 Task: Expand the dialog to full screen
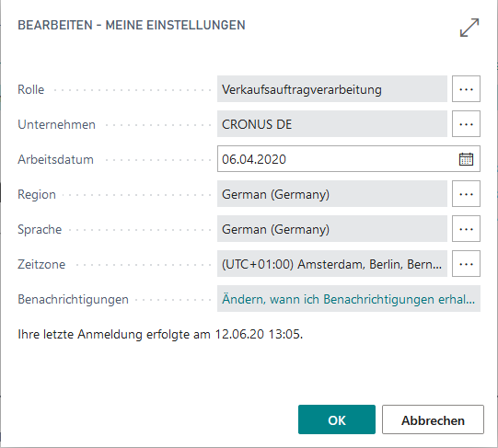[469, 28]
